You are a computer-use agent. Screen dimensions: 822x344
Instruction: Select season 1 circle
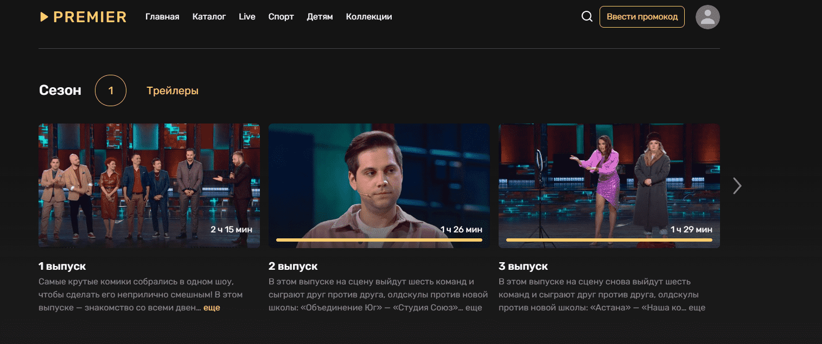111,90
